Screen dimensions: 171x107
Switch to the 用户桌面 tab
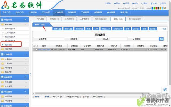coord(40,19)
